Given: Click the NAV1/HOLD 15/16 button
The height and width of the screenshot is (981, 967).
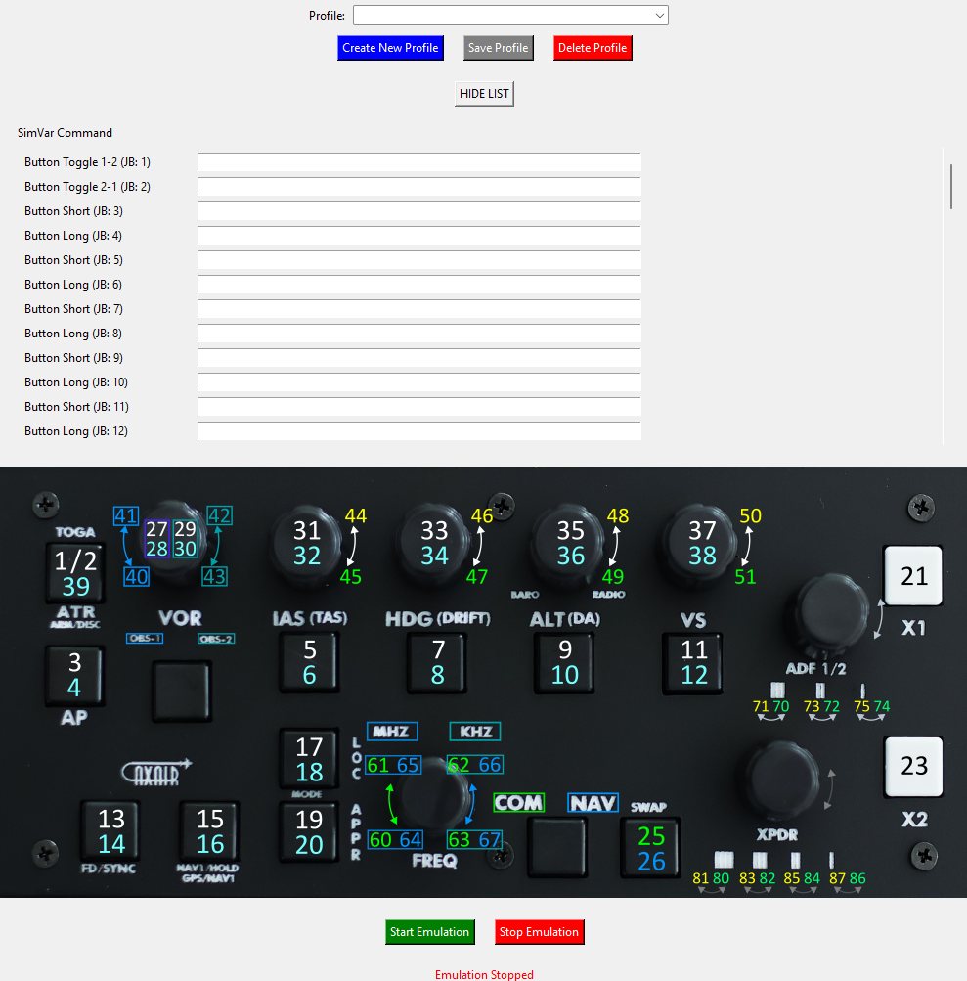Looking at the screenshot, I should pos(209,830).
